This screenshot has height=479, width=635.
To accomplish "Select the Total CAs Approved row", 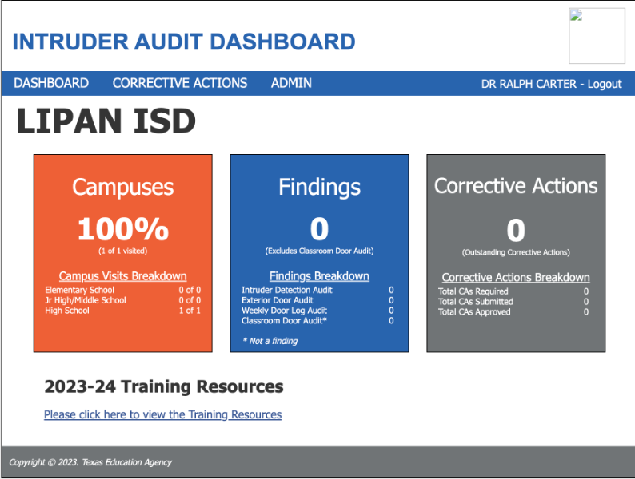I will [513, 311].
